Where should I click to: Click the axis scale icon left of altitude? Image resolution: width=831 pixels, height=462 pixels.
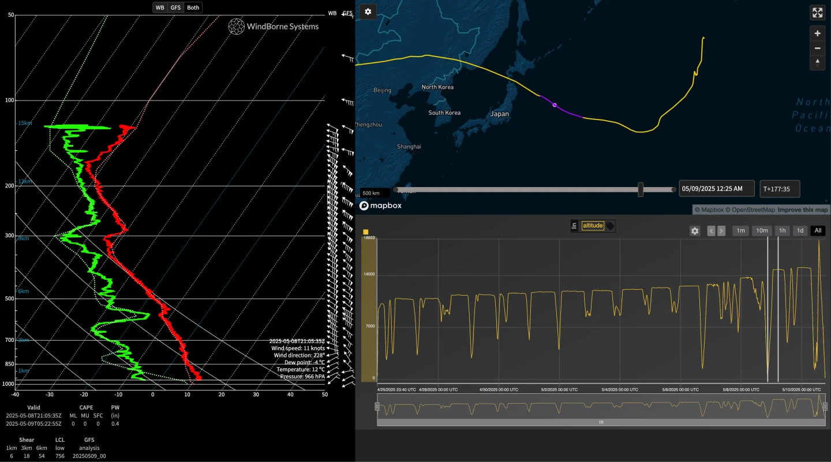pyautogui.click(x=574, y=226)
